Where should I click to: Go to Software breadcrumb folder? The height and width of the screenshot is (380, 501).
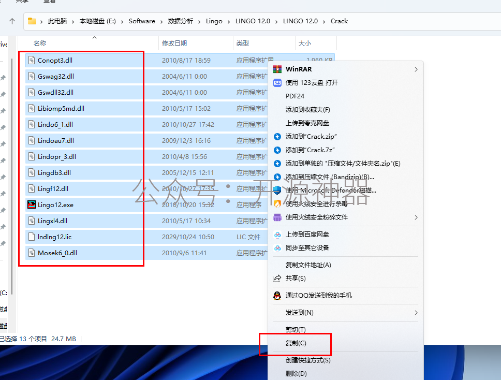[x=142, y=21]
